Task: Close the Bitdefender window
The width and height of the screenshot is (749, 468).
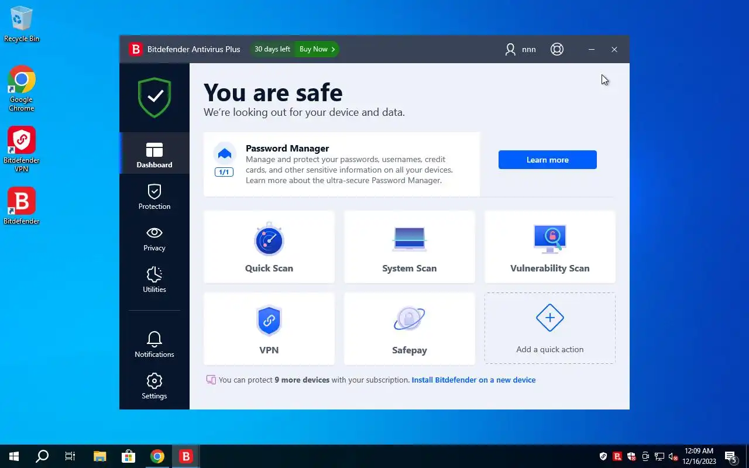Action: (x=614, y=49)
